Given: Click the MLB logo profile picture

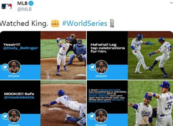Looking at the screenshot, I should [7, 6].
